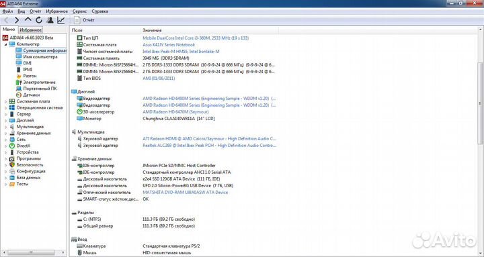Collapse the Компьютер tree node
The height and width of the screenshot is (257, 484).
click(5, 44)
